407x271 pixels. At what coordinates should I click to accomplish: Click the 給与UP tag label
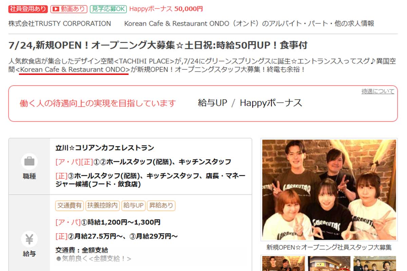[133, 205]
